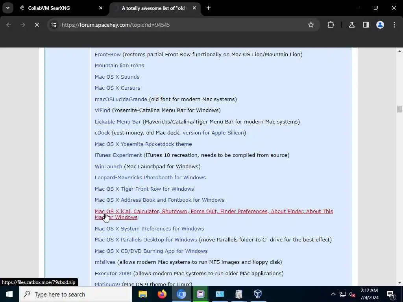Open the iCal, Calculator, Shutdown link
This screenshot has width=403, height=302.
point(214,214)
